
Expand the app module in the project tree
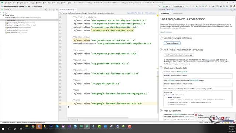click(x=1, y=13)
